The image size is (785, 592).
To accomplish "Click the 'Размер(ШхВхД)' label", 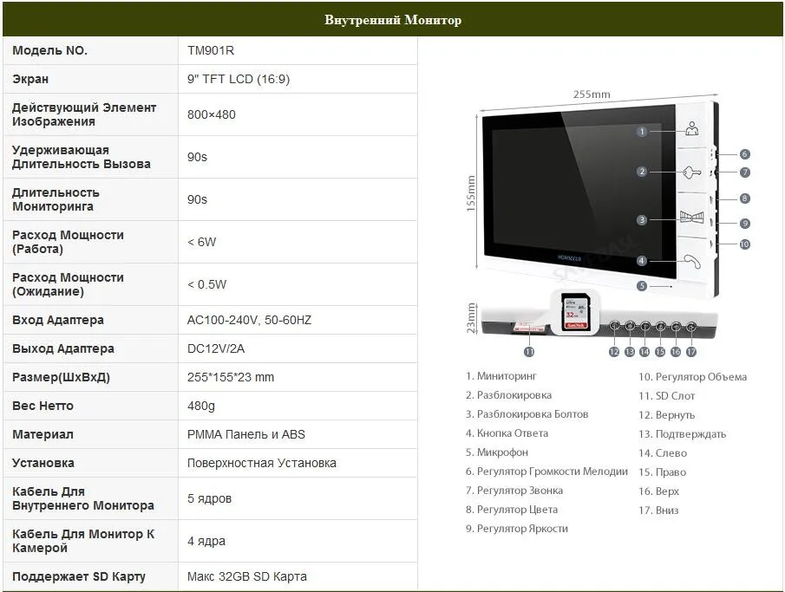I will [x=61, y=377].
